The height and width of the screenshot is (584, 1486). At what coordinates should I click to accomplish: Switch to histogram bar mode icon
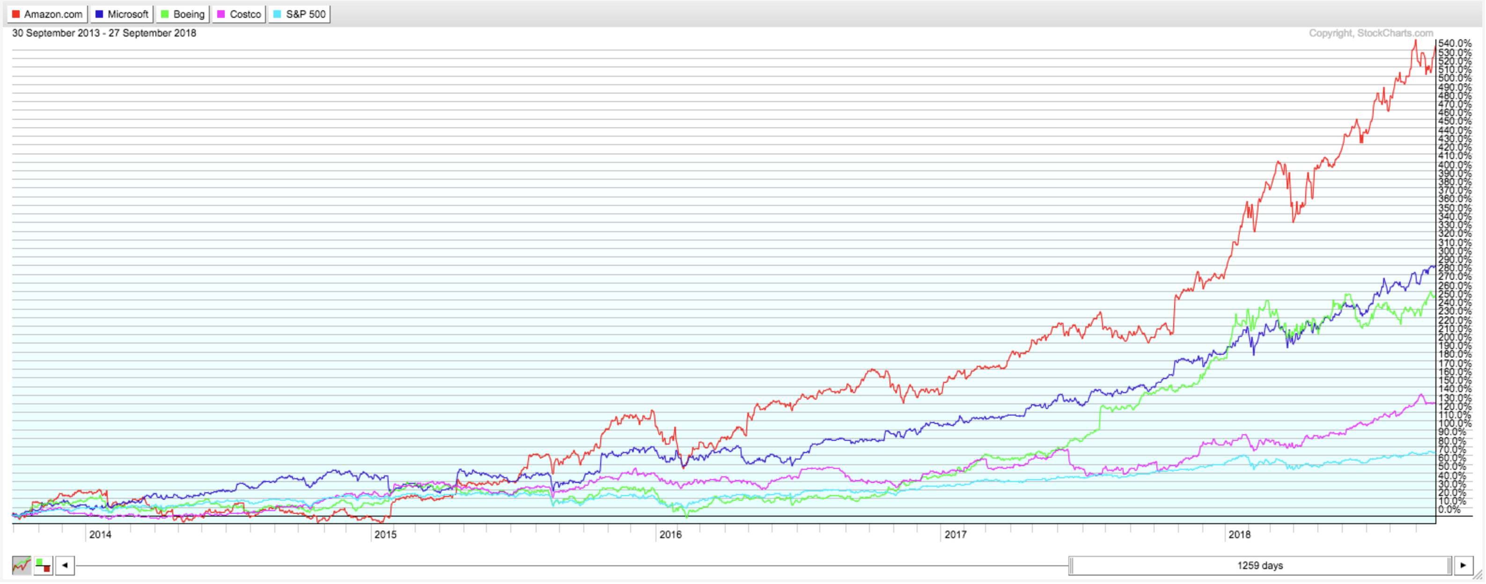pos(43,566)
